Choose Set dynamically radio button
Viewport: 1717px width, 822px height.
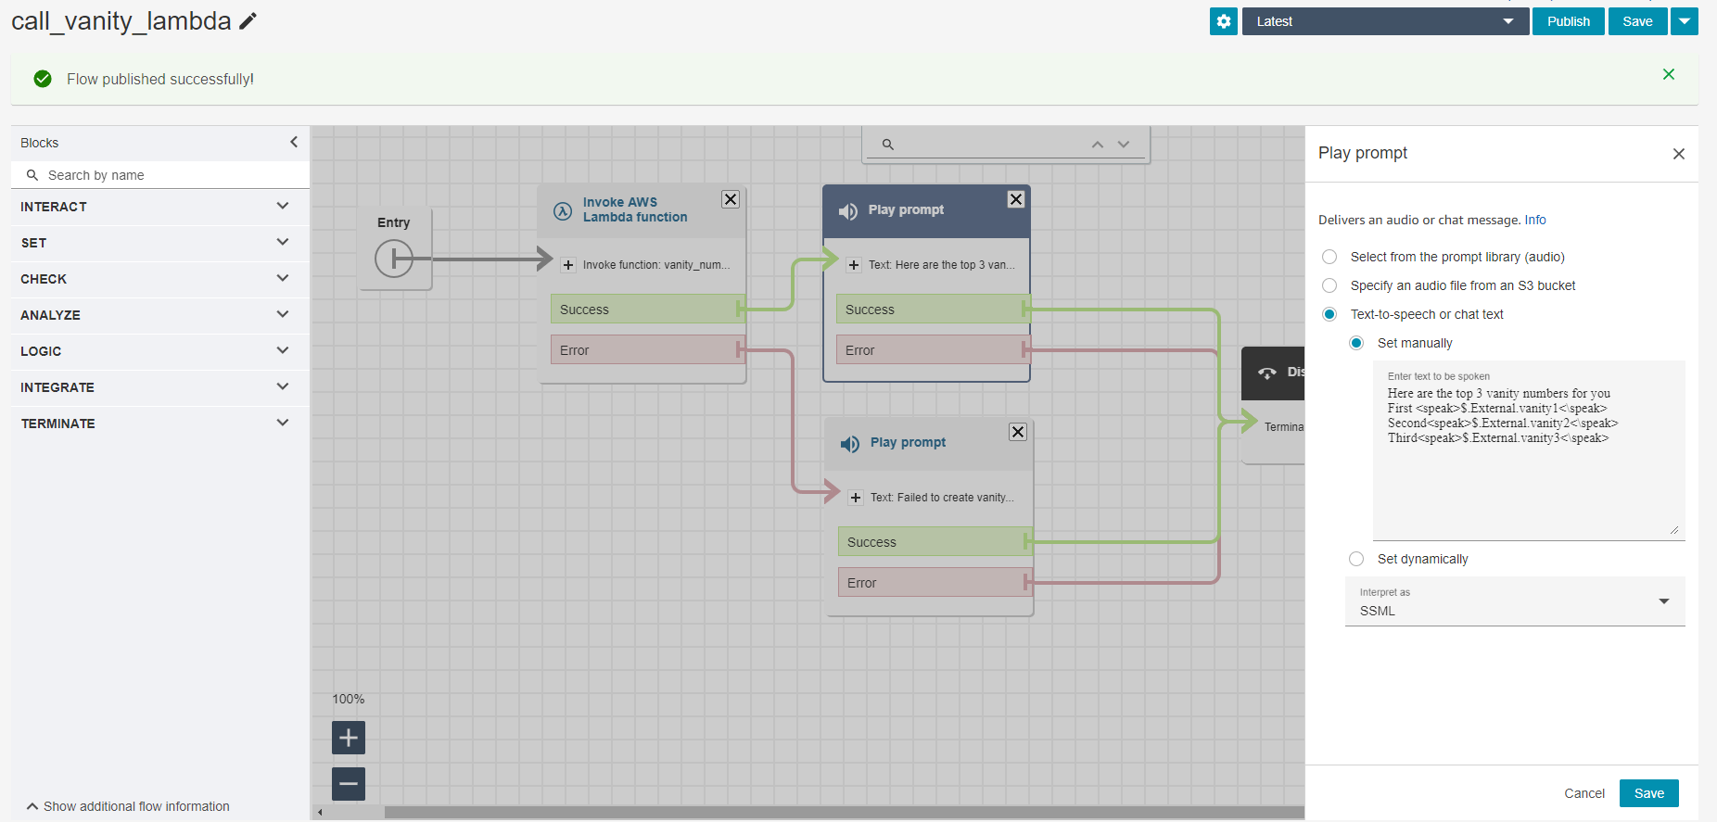pyautogui.click(x=1356, y=559)
